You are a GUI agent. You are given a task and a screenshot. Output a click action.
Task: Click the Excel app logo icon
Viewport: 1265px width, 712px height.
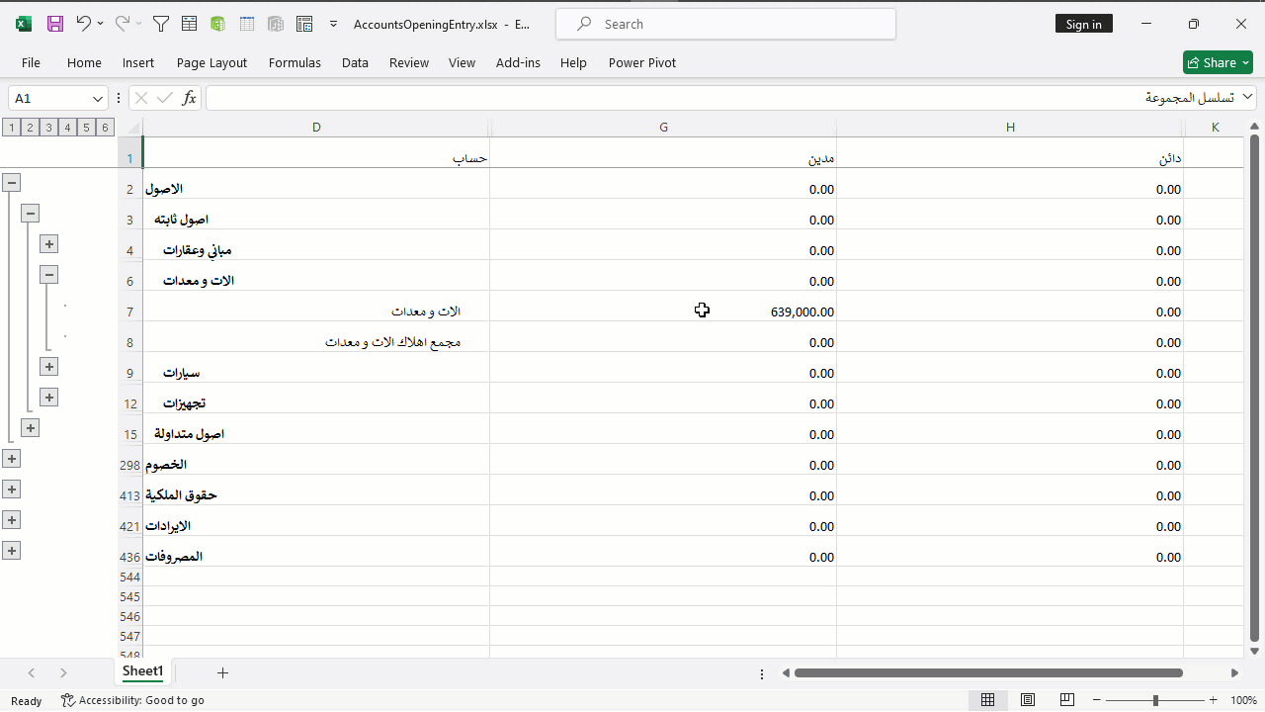pyautogui.click(x=24, y=24)
